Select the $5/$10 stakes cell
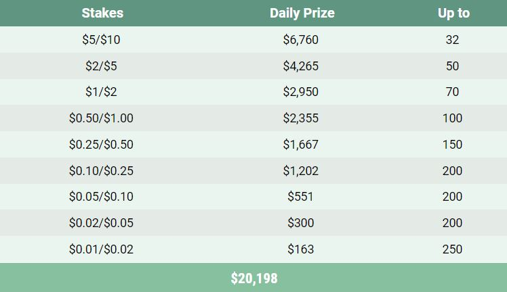Screen dimensions: 507x292 101,40
